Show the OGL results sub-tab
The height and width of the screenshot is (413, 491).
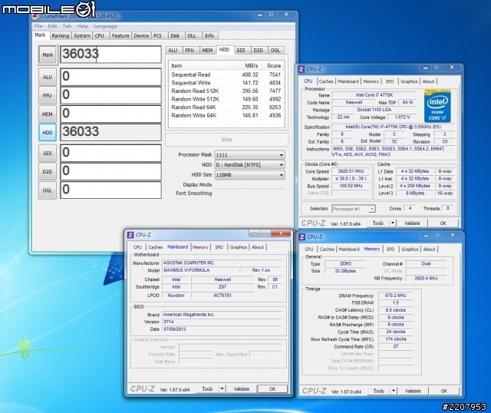275,51
